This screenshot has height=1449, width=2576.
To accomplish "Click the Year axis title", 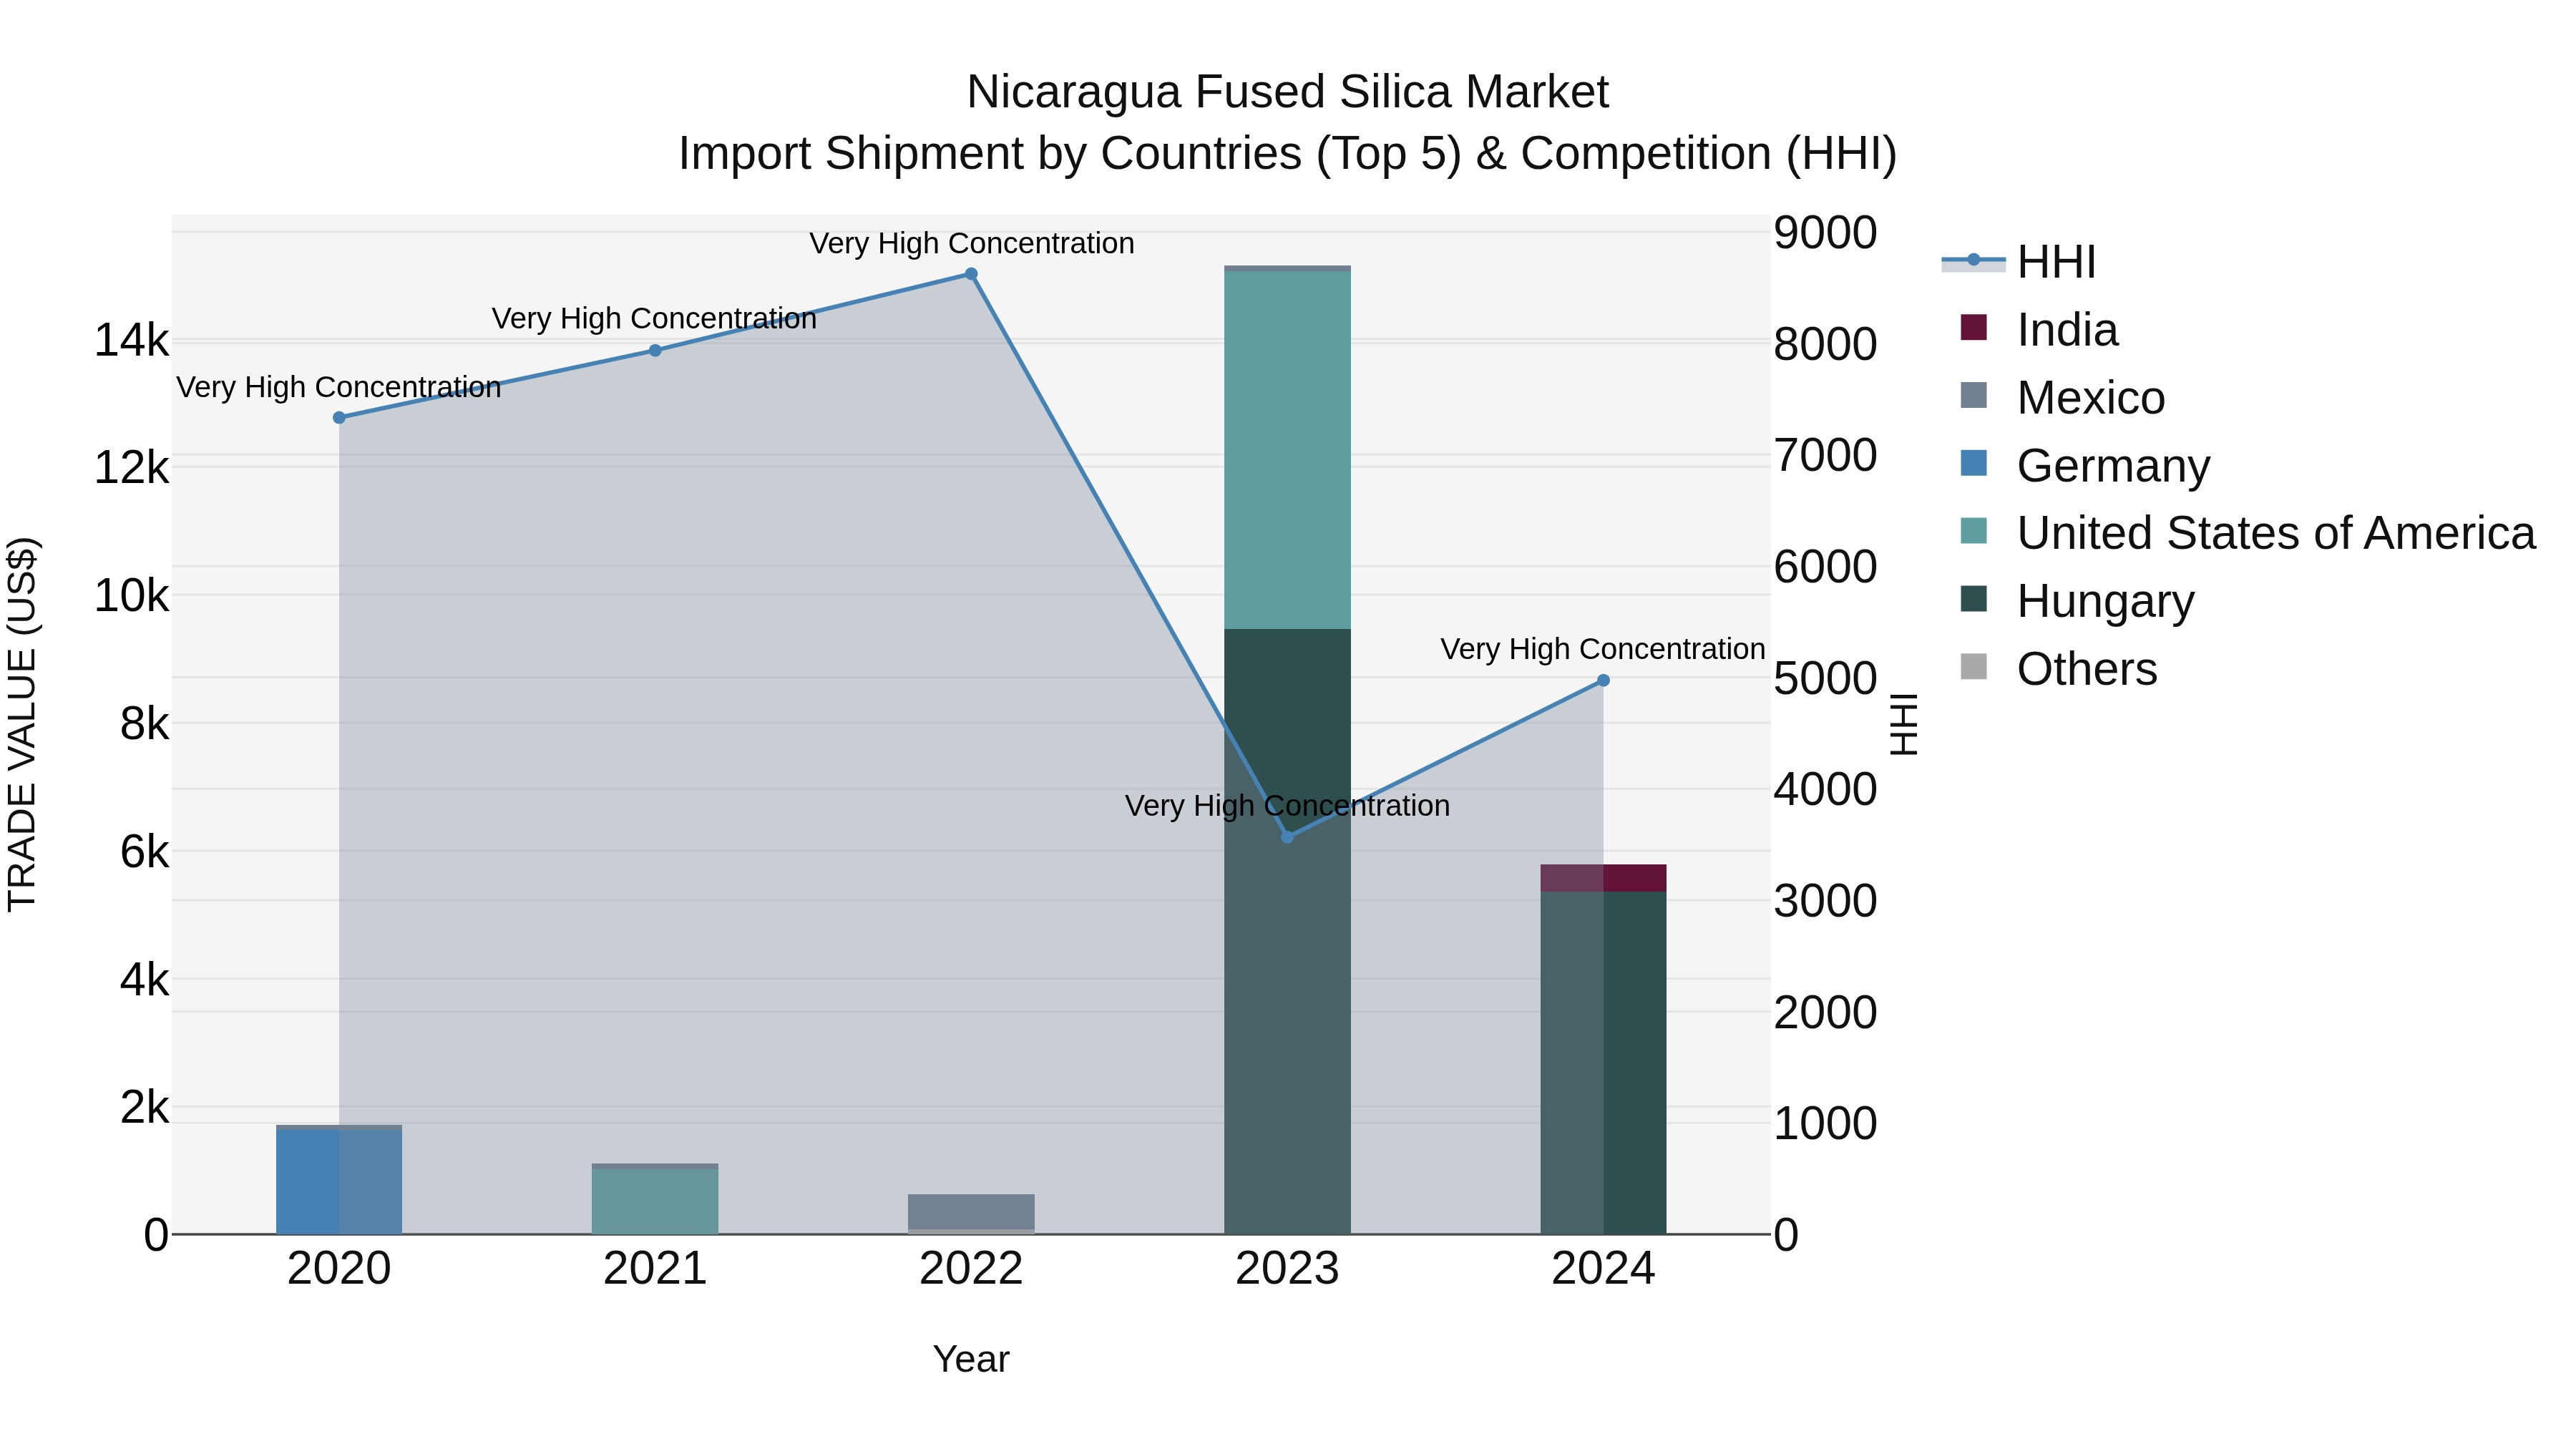I will click(971, 1360).
